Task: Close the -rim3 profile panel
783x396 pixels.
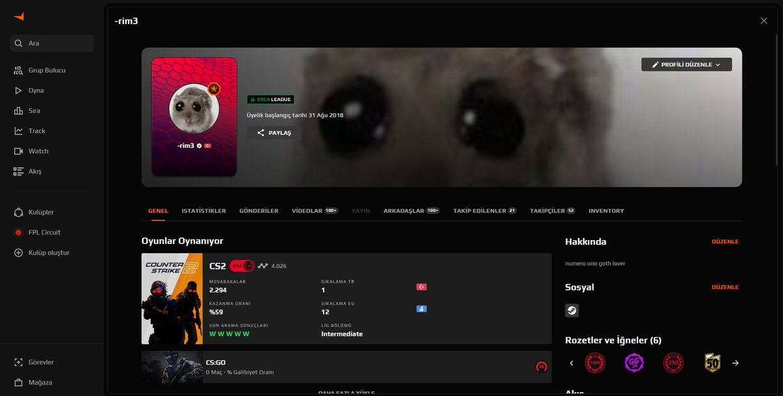Action: (x=764, y=21)
